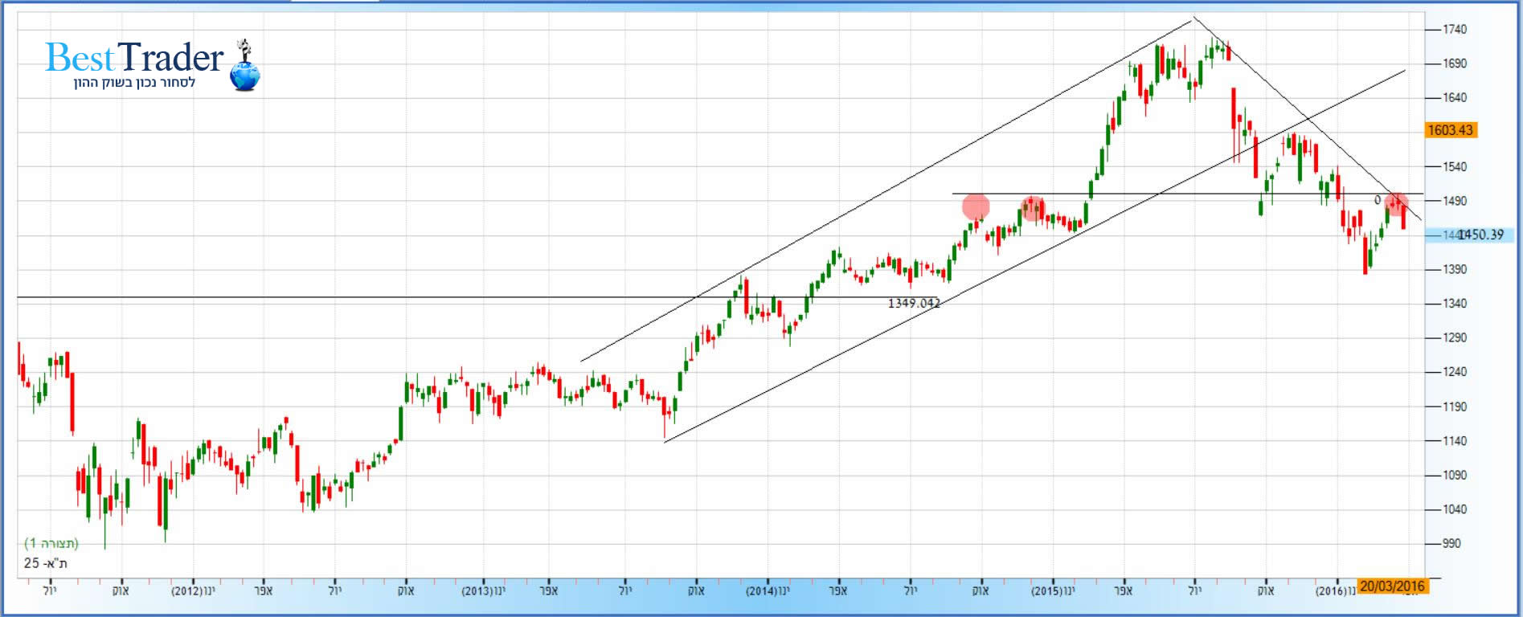Click the 990 price axis tick

tap(1451, 544)
